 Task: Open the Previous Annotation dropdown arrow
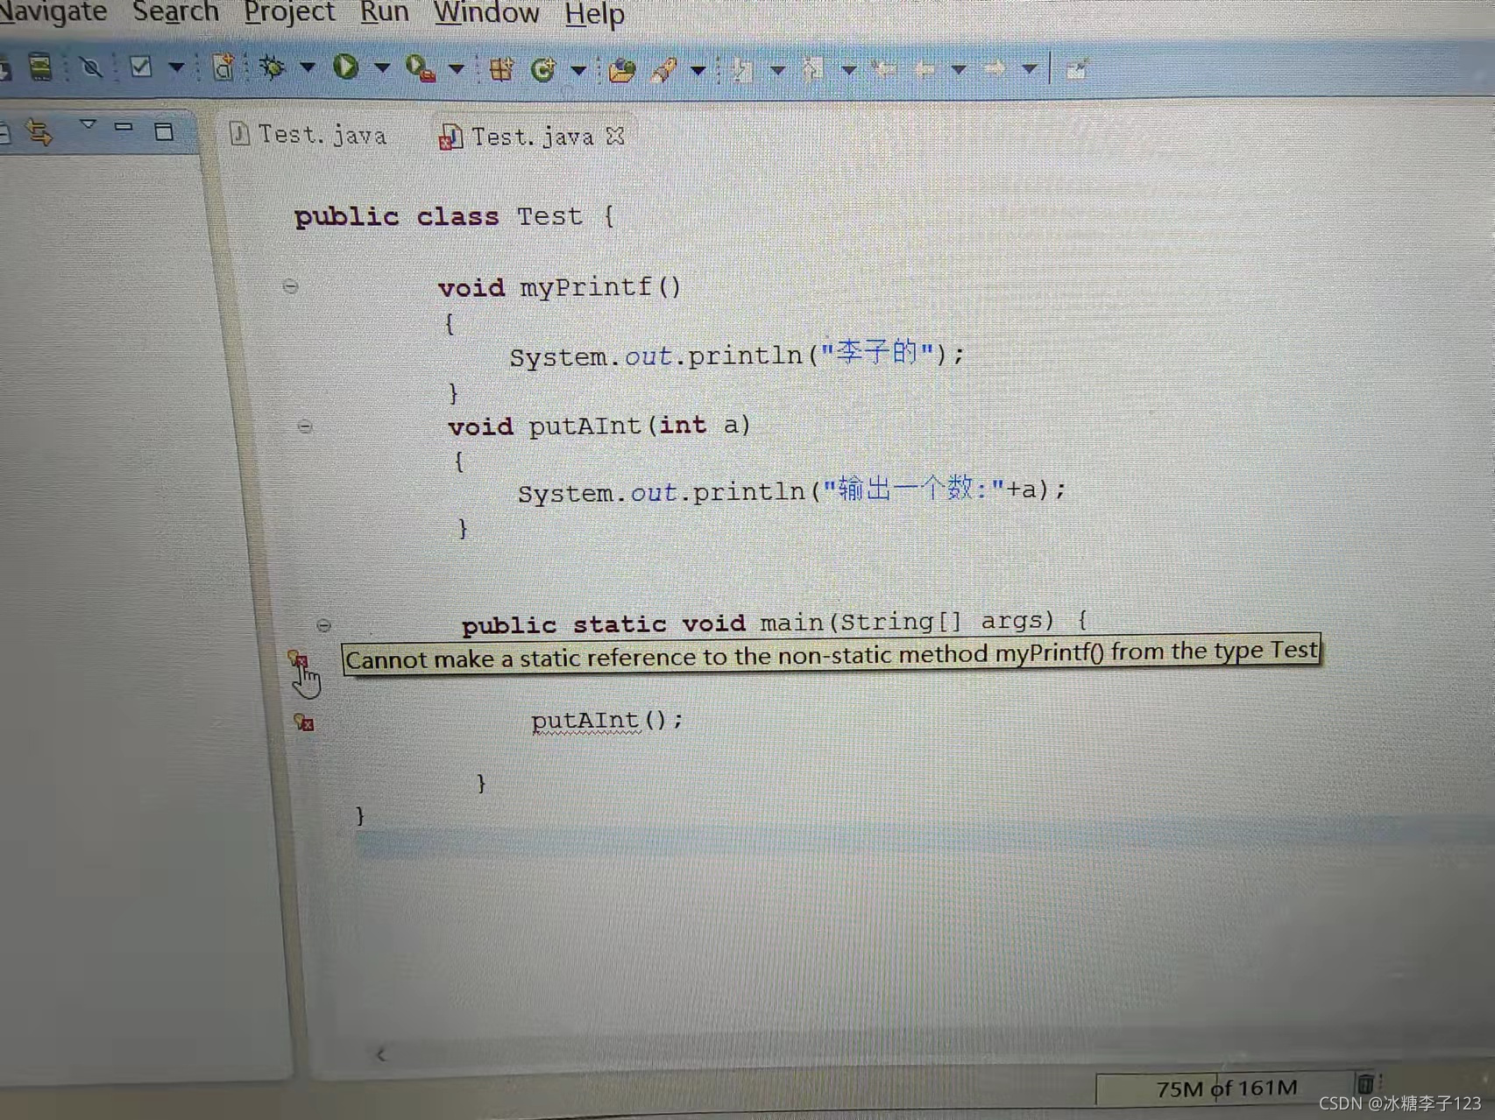pyautogui.click(x=849, y=68)
